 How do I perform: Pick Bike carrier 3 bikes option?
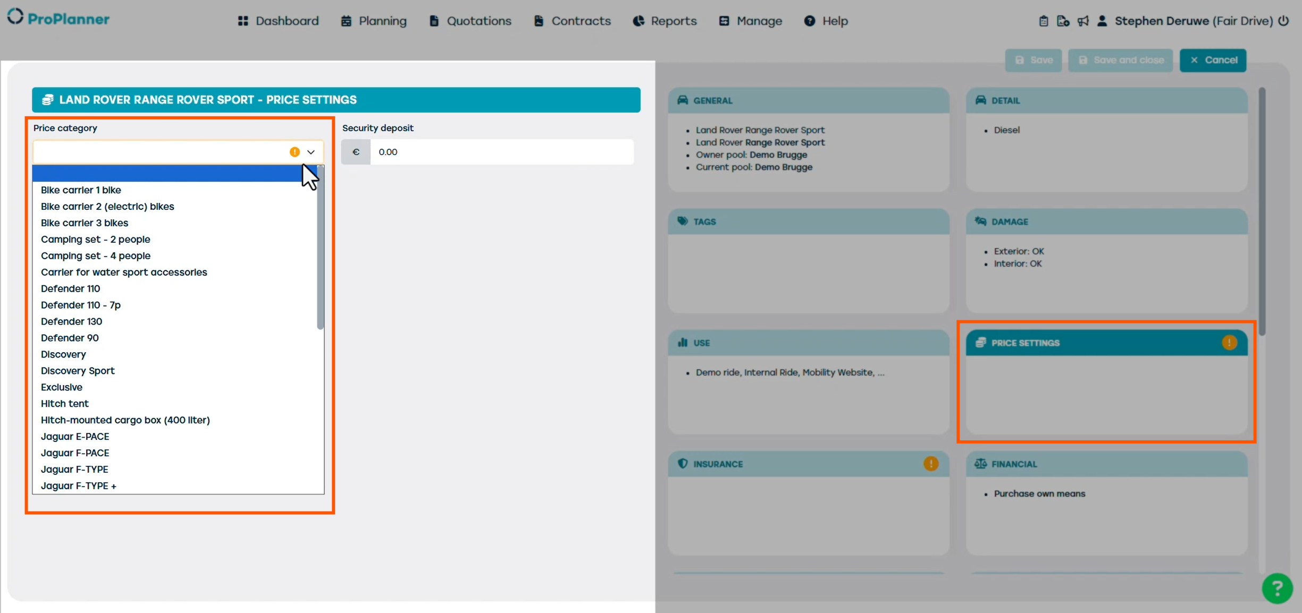coord(85,223)
